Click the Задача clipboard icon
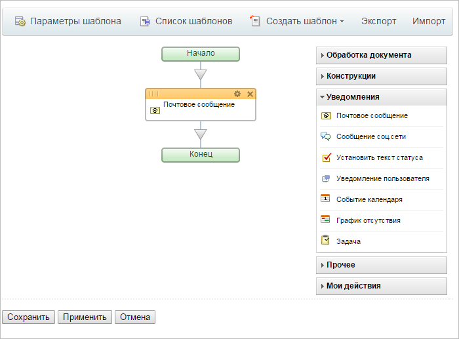This screenshot has width=459, height=339. (326, 241)
